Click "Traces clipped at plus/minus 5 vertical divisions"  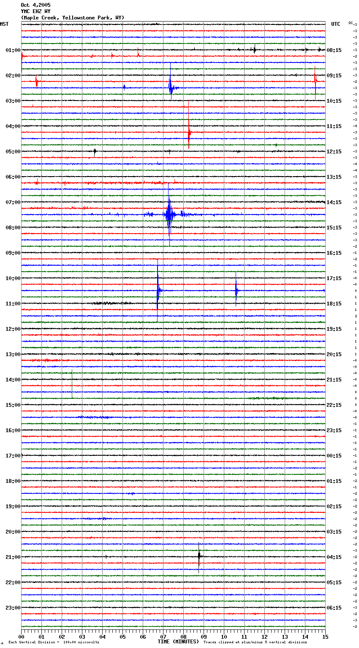pos(255,643)
